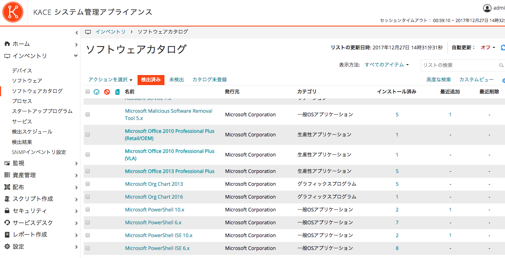Screen dimensions: 505x258
Task: Expand the 資産管理 menu arrow
Action: tap(76, 175)
